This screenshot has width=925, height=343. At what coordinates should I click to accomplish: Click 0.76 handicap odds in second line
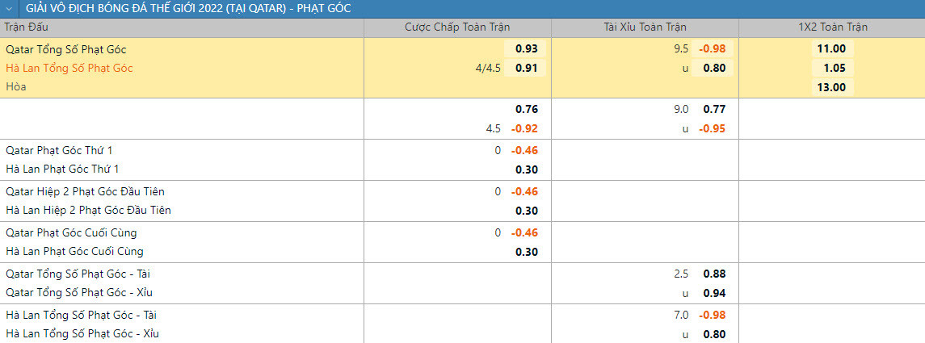(x=526, y=109)
